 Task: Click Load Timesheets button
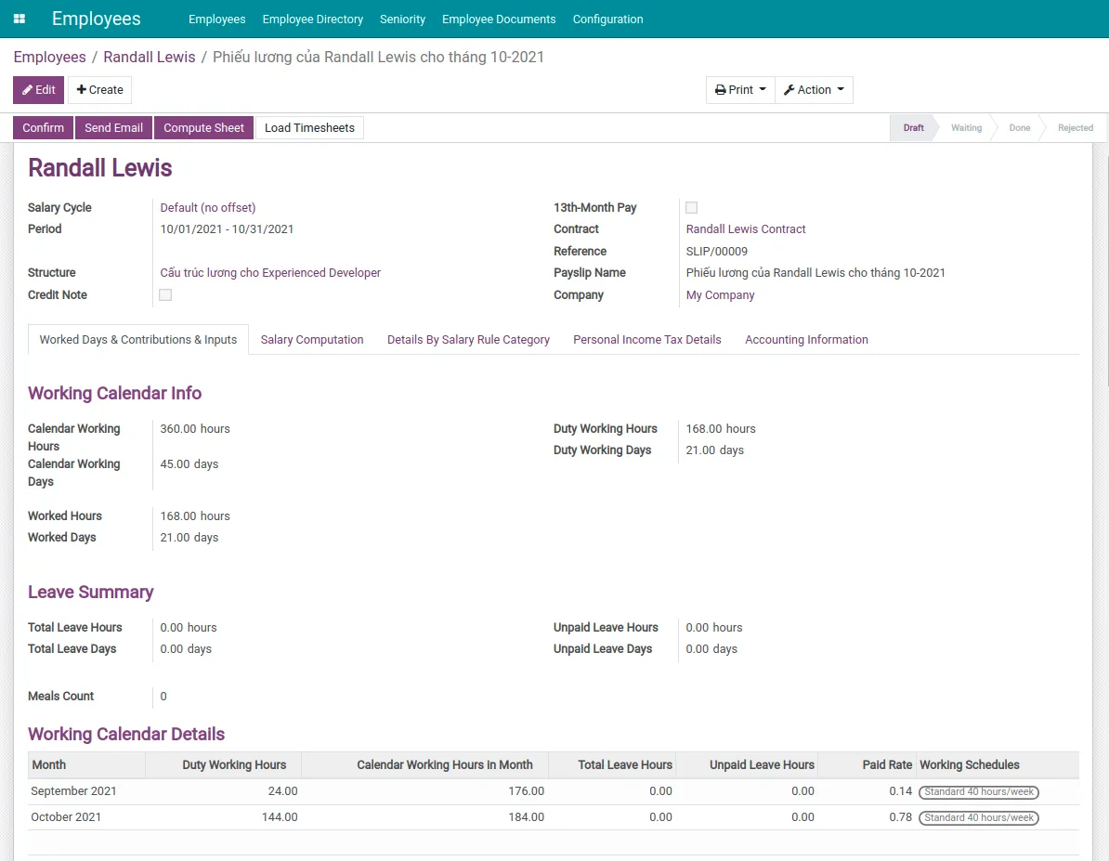pos(309,128)
